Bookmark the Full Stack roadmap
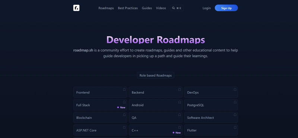 pyautogui.click(x=124, y=102)
